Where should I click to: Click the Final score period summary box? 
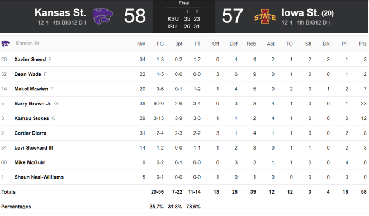coord(184,16)
